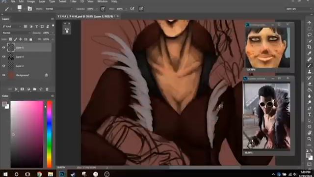Viewport: 314px width, 177px height.
Task: Create a new layer group
Action: click(x=35, y=89)
